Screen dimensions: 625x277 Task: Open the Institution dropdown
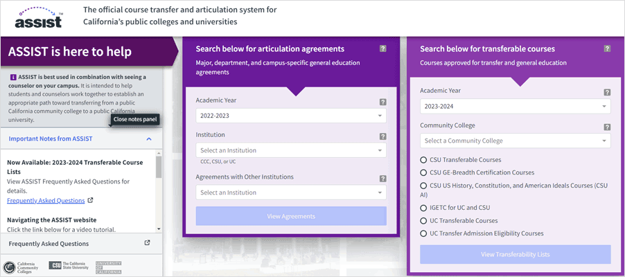click(291, 150)
